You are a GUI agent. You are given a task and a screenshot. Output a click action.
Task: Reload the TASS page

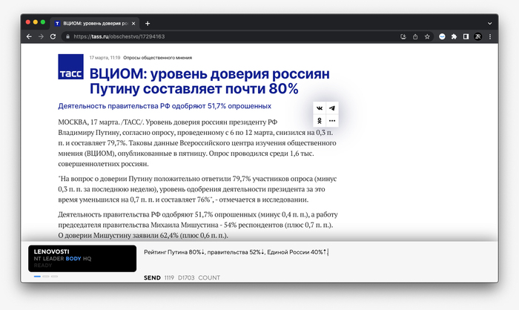[x=53, y=37]
